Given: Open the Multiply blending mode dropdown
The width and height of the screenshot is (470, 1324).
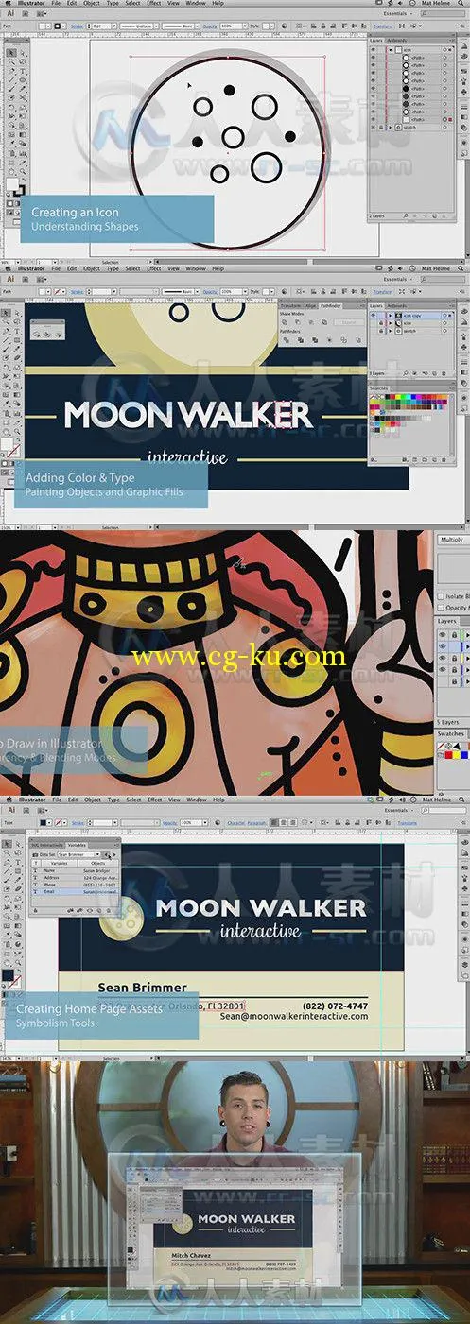Looking at the screenshot, I should tap(453, 540).
